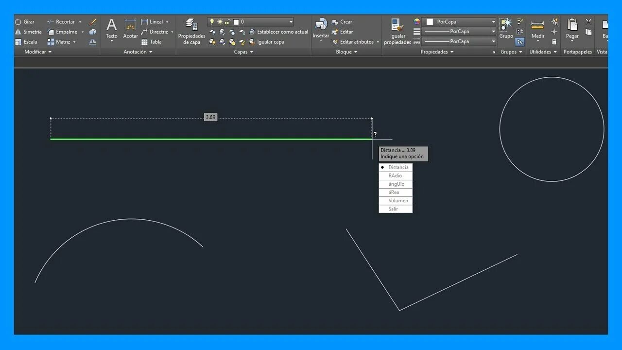This screenshot has height=350, width=622.
Task: Click Editar atributos
Action: coord(353,42)
